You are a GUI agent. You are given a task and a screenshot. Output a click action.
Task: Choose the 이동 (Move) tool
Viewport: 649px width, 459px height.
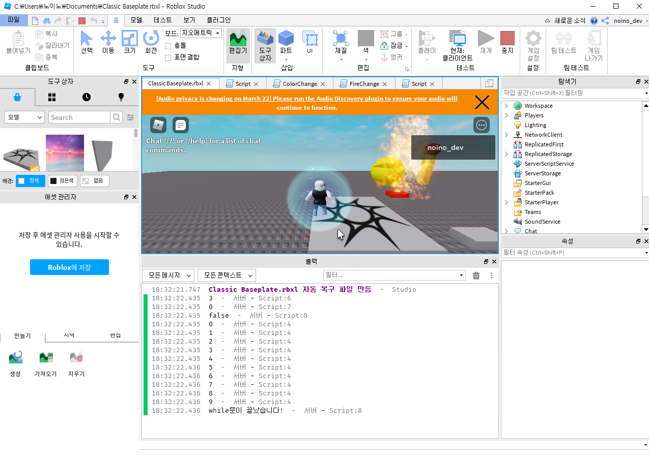[x=108, y=42]
